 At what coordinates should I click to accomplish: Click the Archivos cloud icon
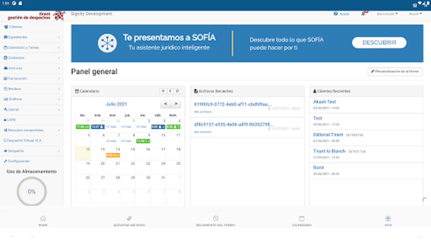pyautogui.click(x=6, y=68)
